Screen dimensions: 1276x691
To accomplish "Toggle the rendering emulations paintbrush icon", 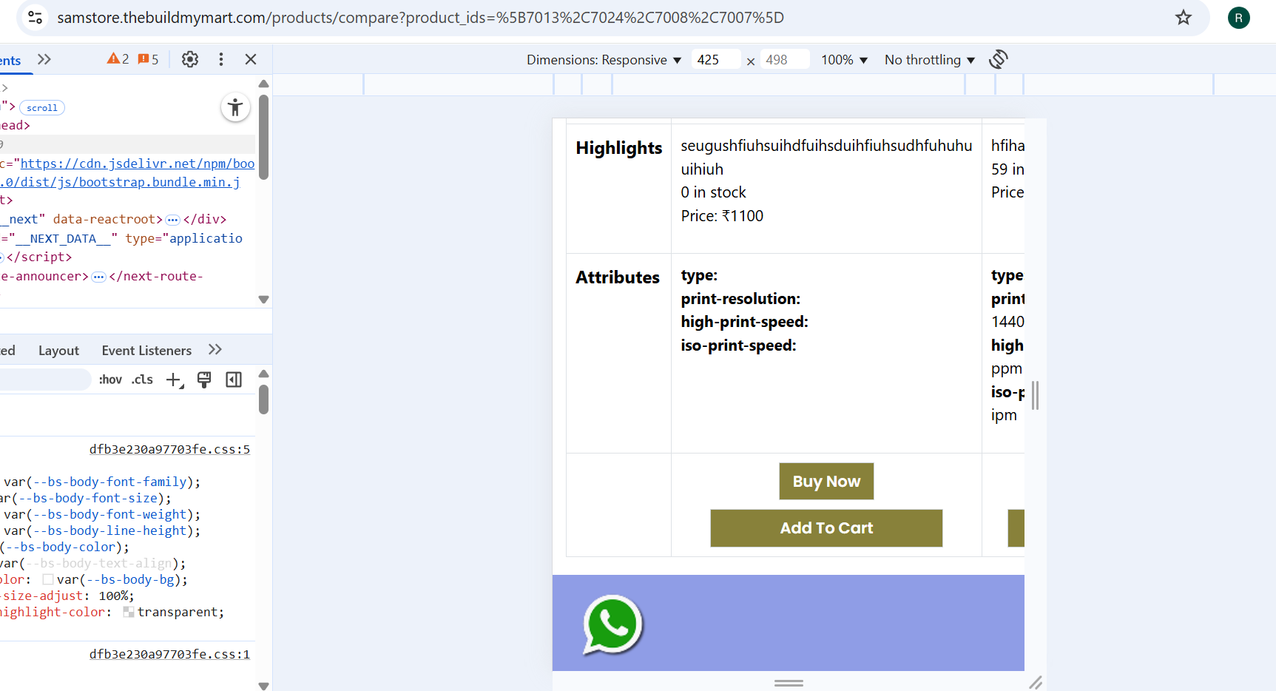I will tap(204, 380).
